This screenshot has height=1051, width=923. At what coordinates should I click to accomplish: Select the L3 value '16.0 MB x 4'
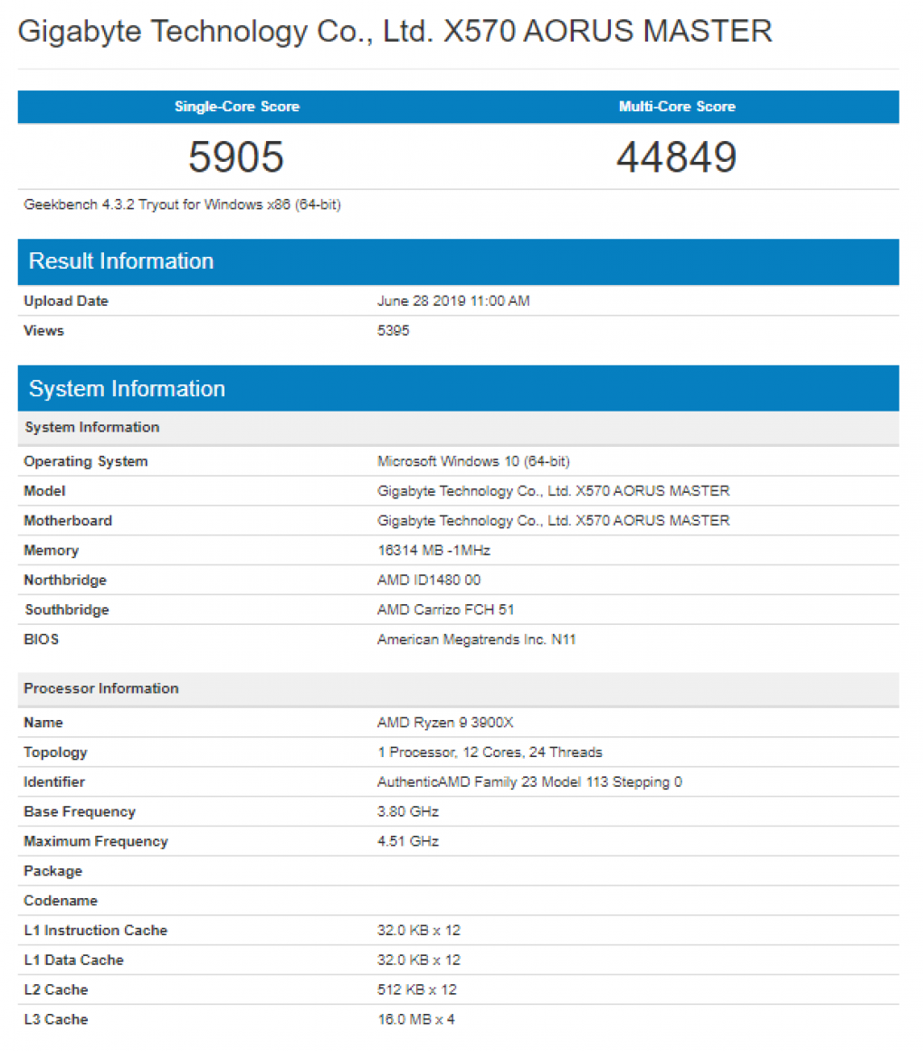point(416,1019)
